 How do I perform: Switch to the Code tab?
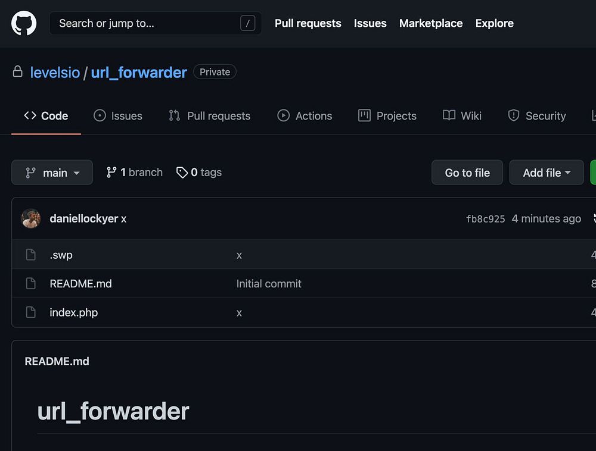tap(46, 115)
